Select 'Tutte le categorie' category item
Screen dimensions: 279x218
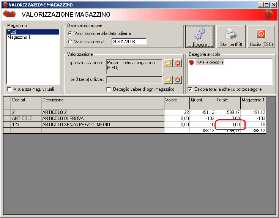210,62
